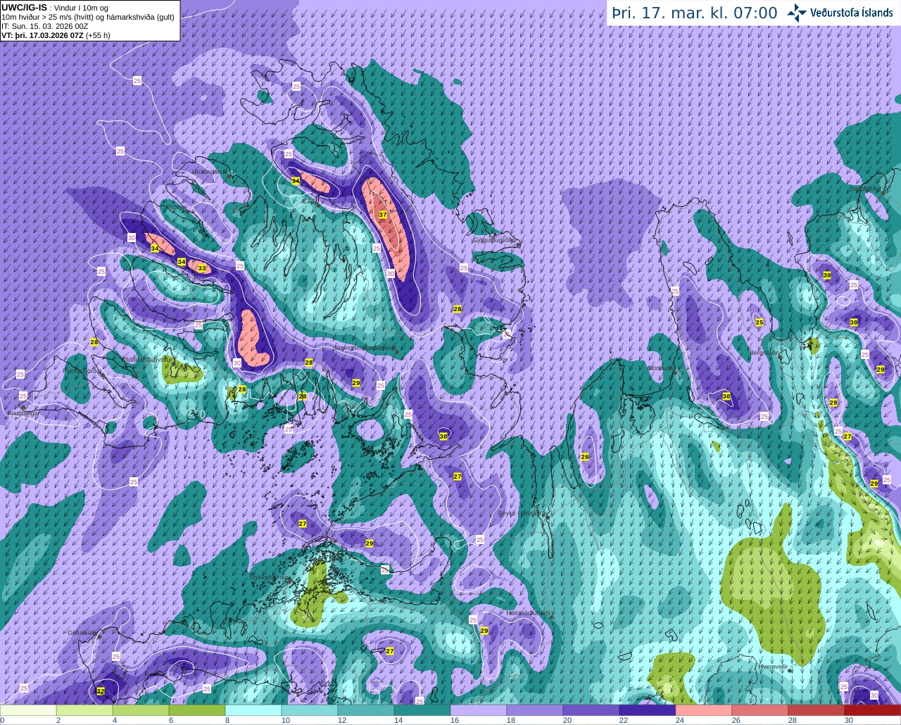
Task: Click the Hveravellir station label
Action: tap(773, 666)
